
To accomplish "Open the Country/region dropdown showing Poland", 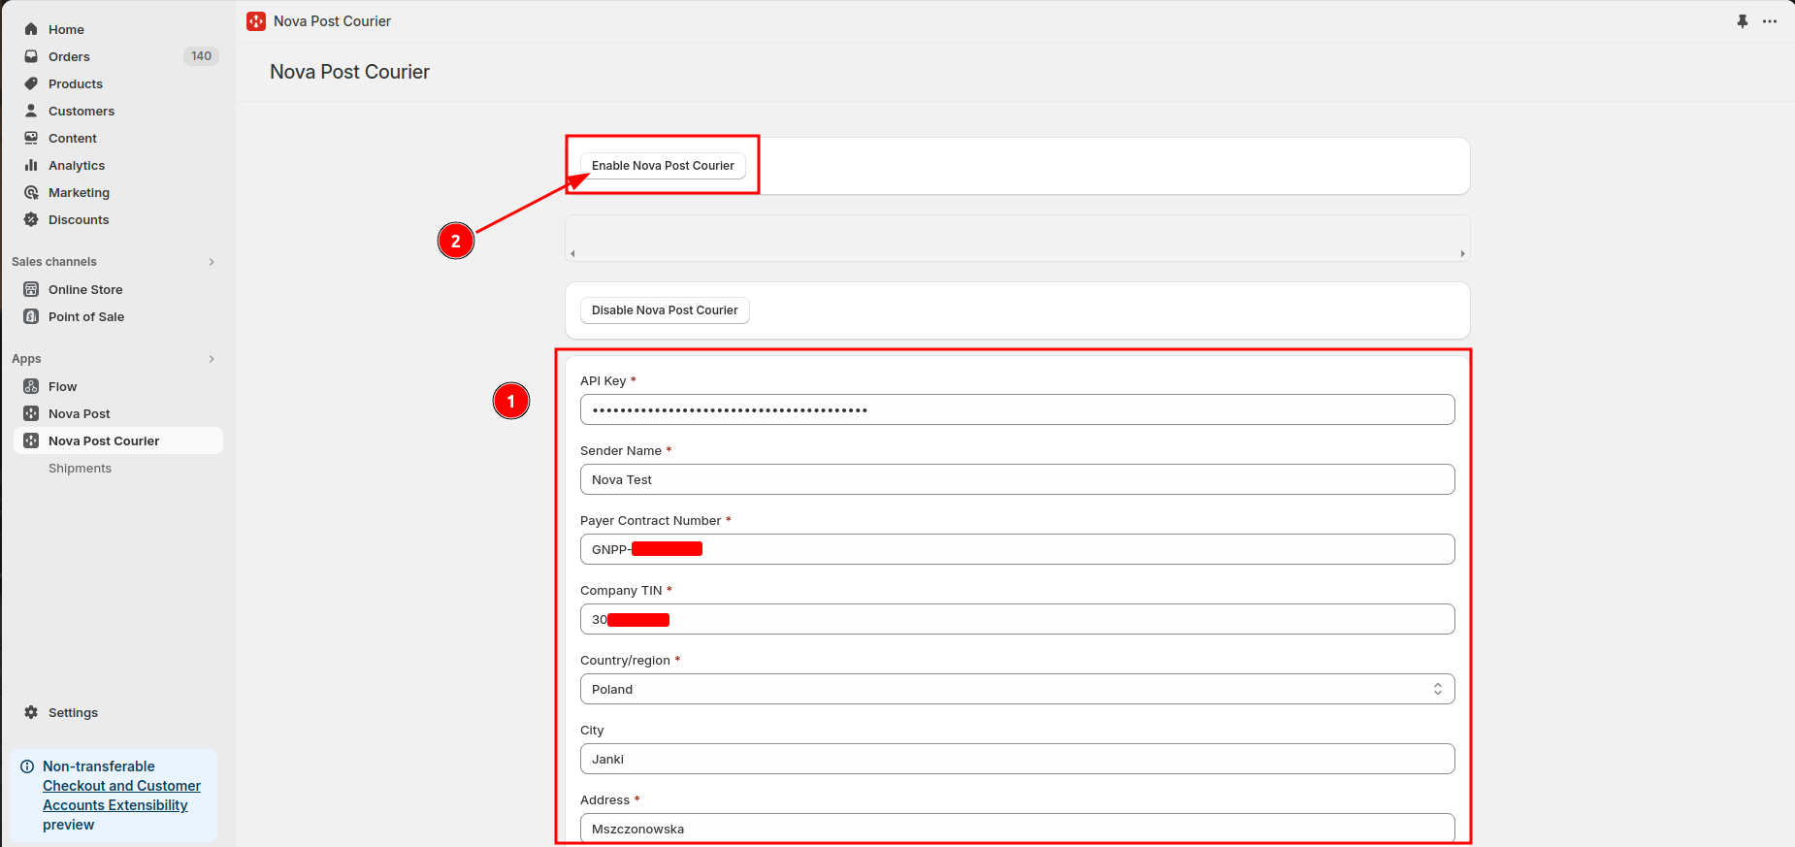I will (1018, 689).
